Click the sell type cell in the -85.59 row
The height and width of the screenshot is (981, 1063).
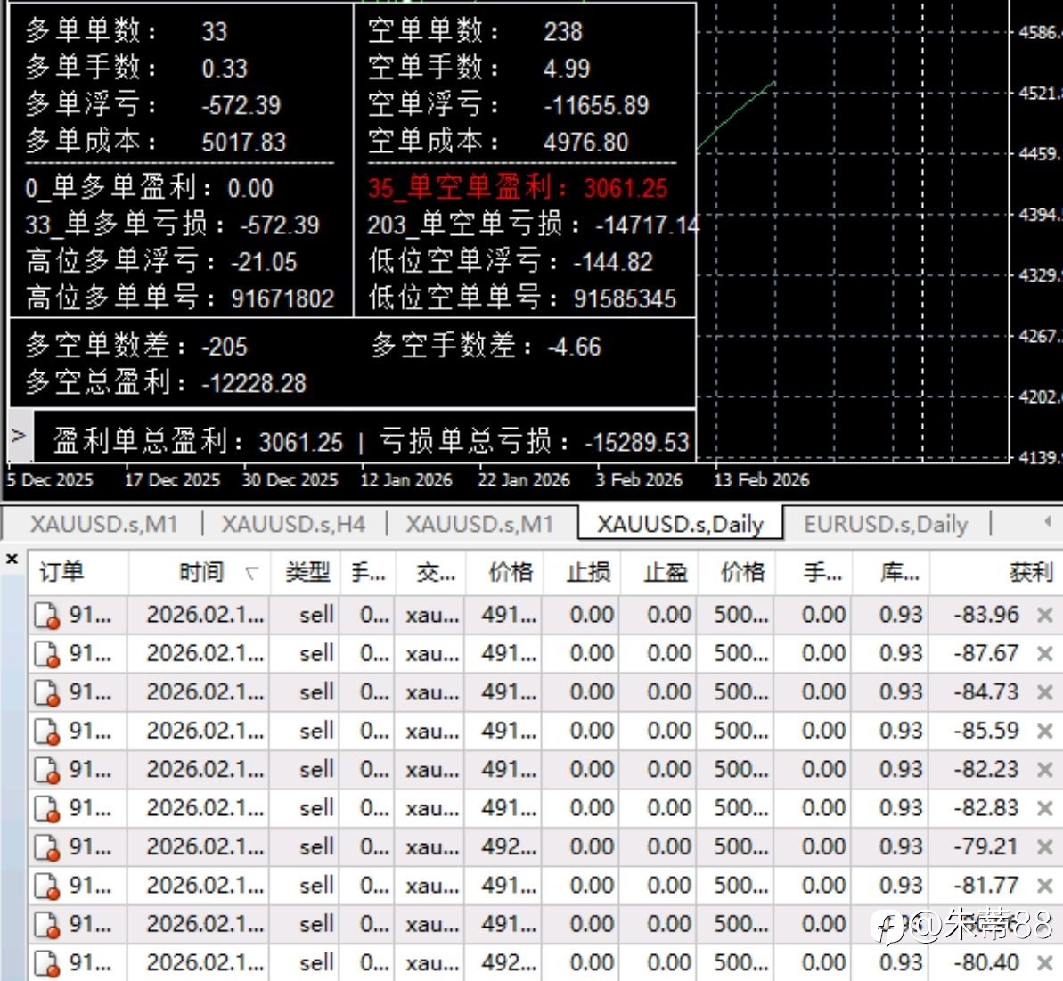pos(316,731)
